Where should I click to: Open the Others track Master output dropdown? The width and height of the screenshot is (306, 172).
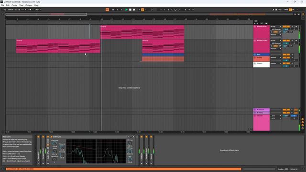[x=276, y=64]
